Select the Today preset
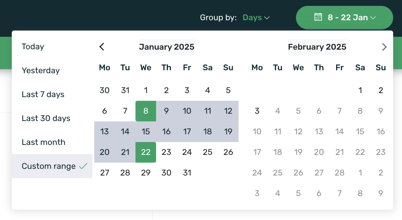This screenshot has height=220, width=402. (33, 47)
